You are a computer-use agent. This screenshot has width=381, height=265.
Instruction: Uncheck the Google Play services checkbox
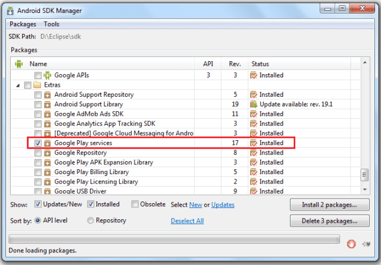tap(38, 143)
